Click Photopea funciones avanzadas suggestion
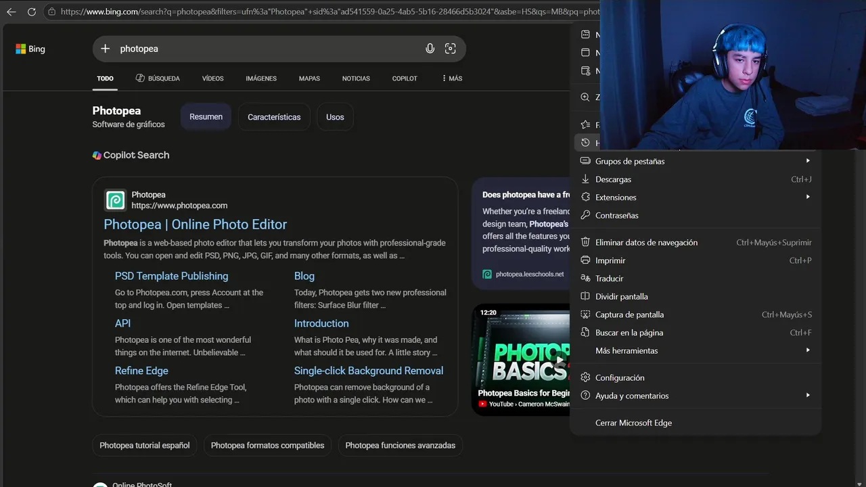 [x=401, y=445]
